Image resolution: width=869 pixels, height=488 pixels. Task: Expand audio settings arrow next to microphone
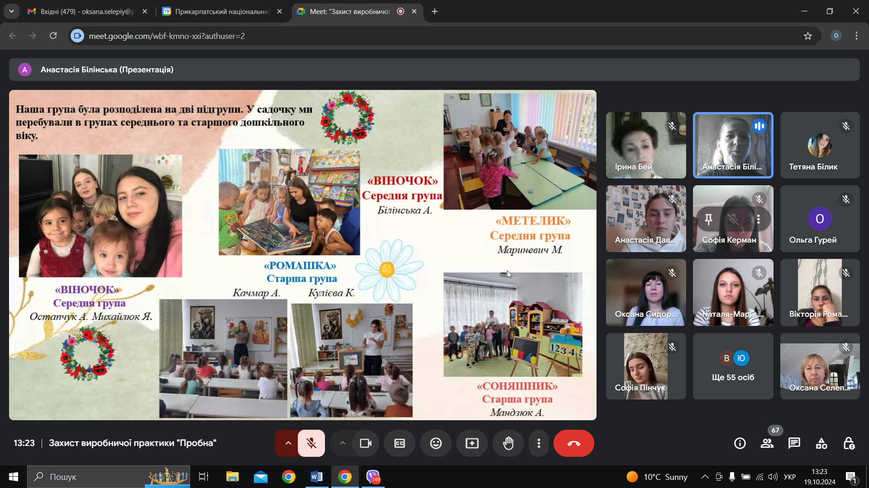tap(288, 443)
